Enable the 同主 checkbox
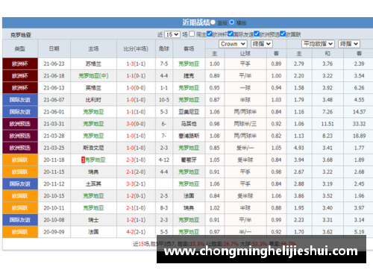Screen dimensions: 373x270 [x=192, y=34]
